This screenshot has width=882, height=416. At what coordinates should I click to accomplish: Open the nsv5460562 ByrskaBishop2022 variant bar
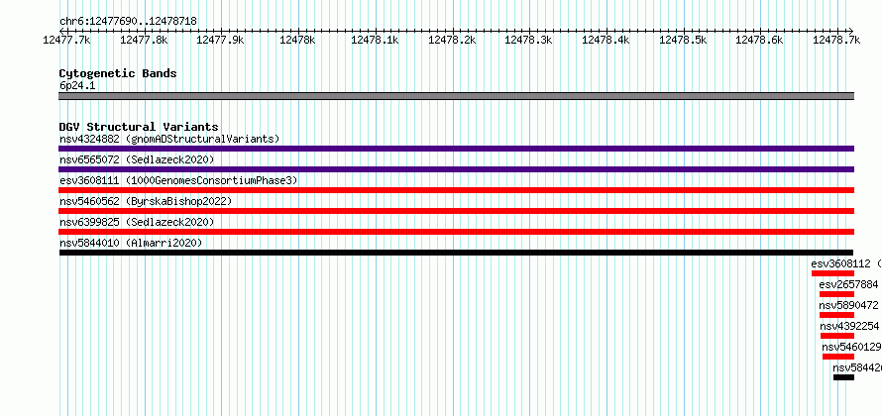456,211
